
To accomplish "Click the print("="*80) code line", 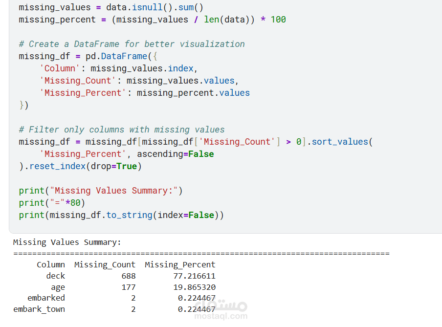I will pyautogui.click(x=52, y=203).
